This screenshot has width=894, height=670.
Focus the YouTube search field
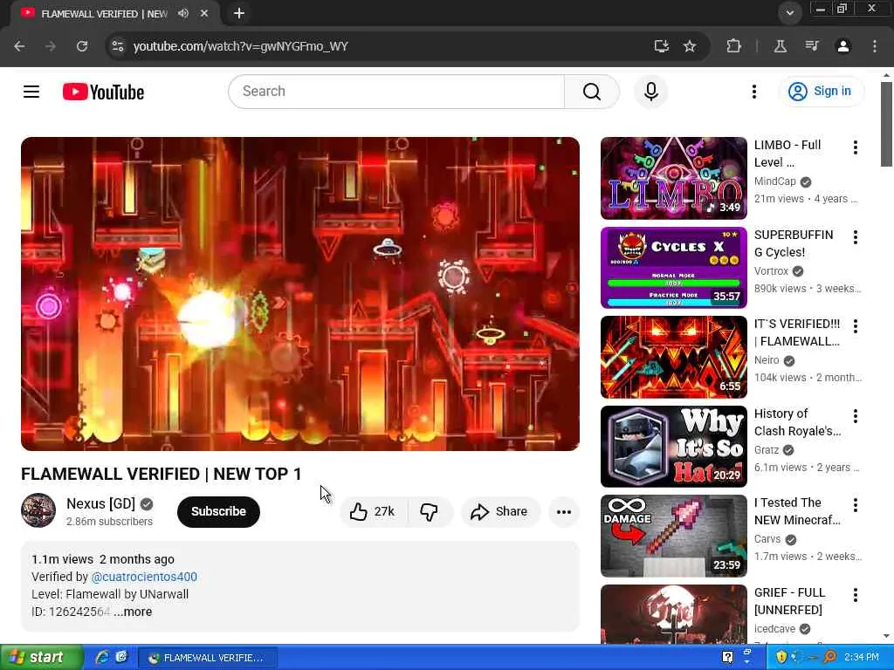(396, 92)
